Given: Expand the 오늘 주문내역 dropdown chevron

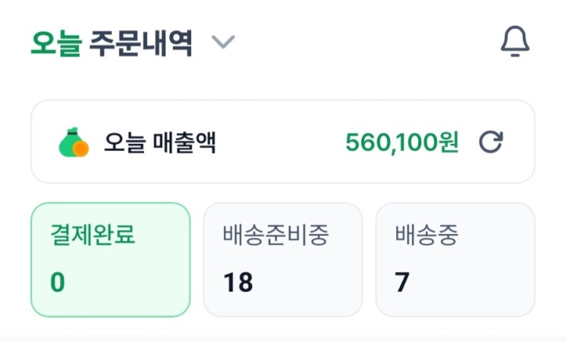Looking at the screenshot, I should click(x=222, y=43).
